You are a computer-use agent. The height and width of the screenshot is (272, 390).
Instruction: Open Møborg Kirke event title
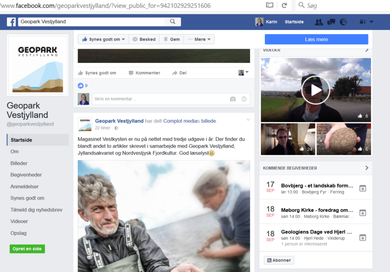(x=317, y=210)
